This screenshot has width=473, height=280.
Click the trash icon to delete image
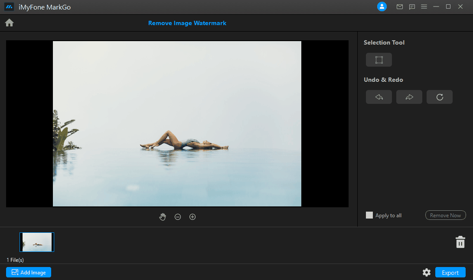tap(460, 241)
